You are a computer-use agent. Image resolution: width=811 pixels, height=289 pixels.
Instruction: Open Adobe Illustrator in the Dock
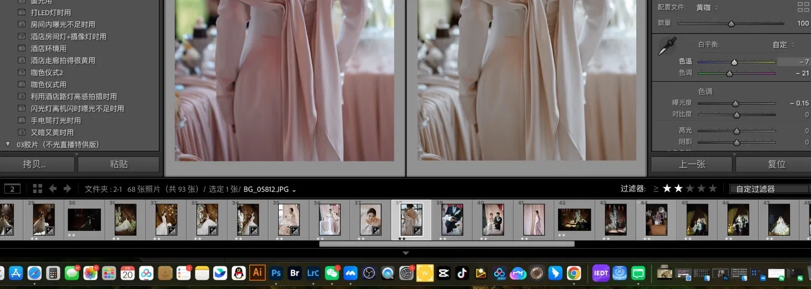[x=257, y=273]
